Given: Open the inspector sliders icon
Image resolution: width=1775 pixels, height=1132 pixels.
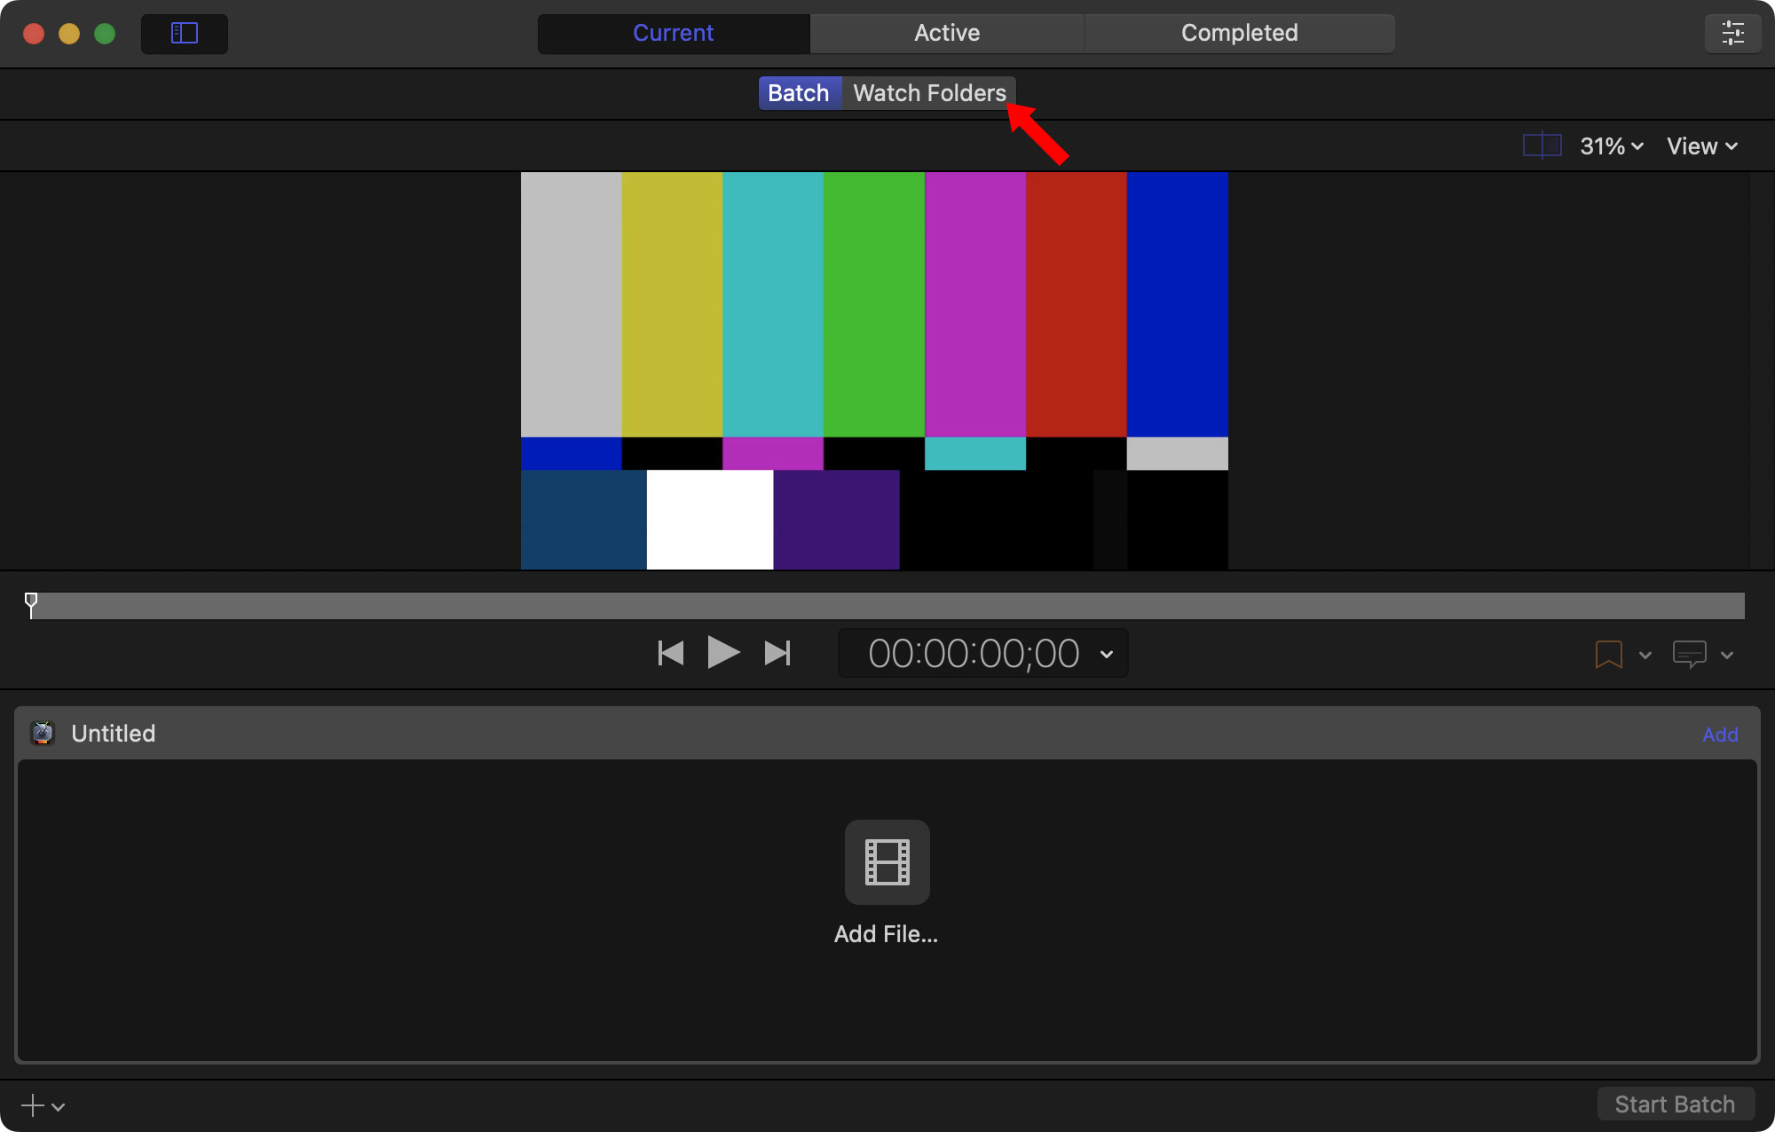Looking at the screenshot, I should (x=1732, y=34).
